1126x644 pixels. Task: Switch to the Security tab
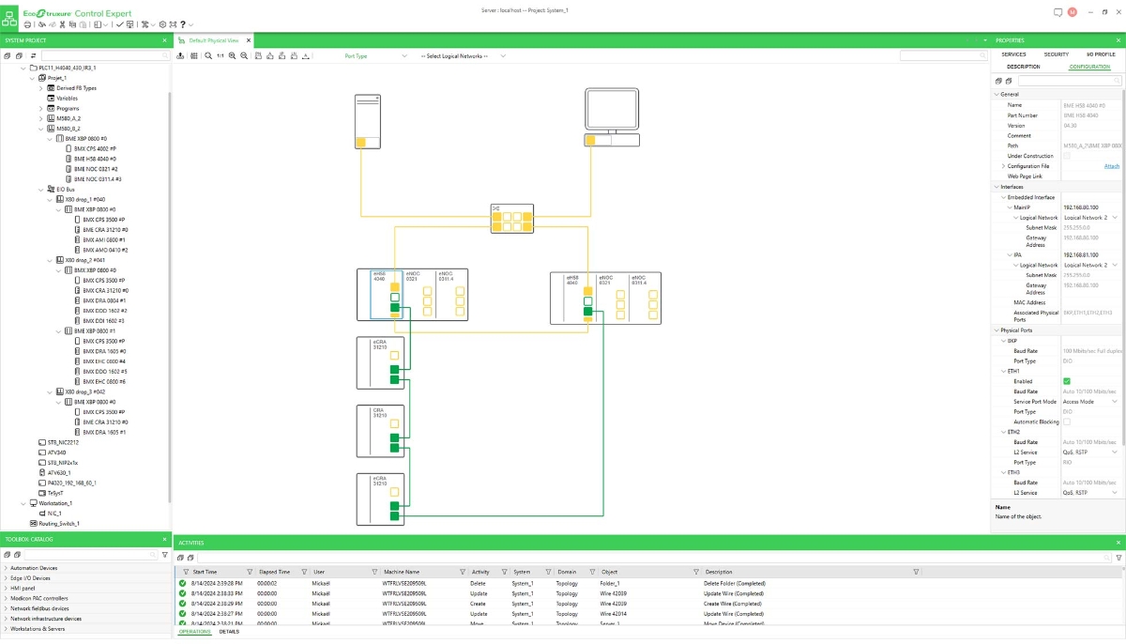(x=1057, y=54)
